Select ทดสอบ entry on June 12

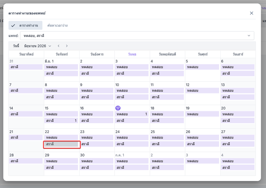(202, 91)
